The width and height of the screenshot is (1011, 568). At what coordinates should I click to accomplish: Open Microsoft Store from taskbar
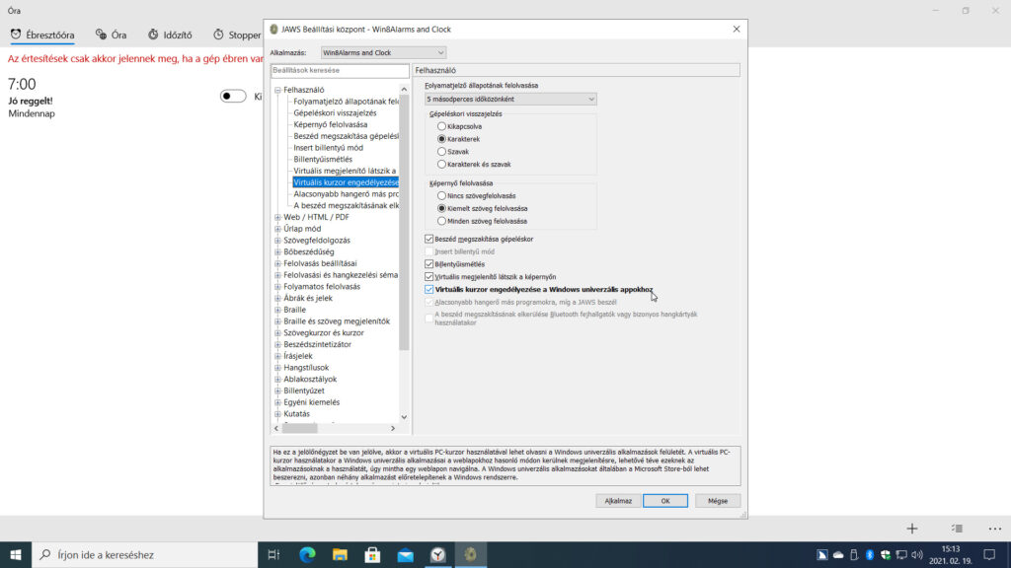(372, 554)
